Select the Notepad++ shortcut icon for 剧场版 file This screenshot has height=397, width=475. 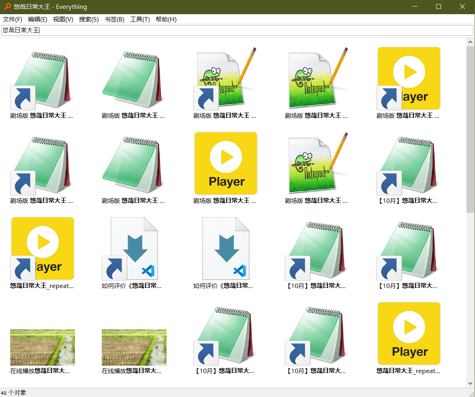[225, 78]
